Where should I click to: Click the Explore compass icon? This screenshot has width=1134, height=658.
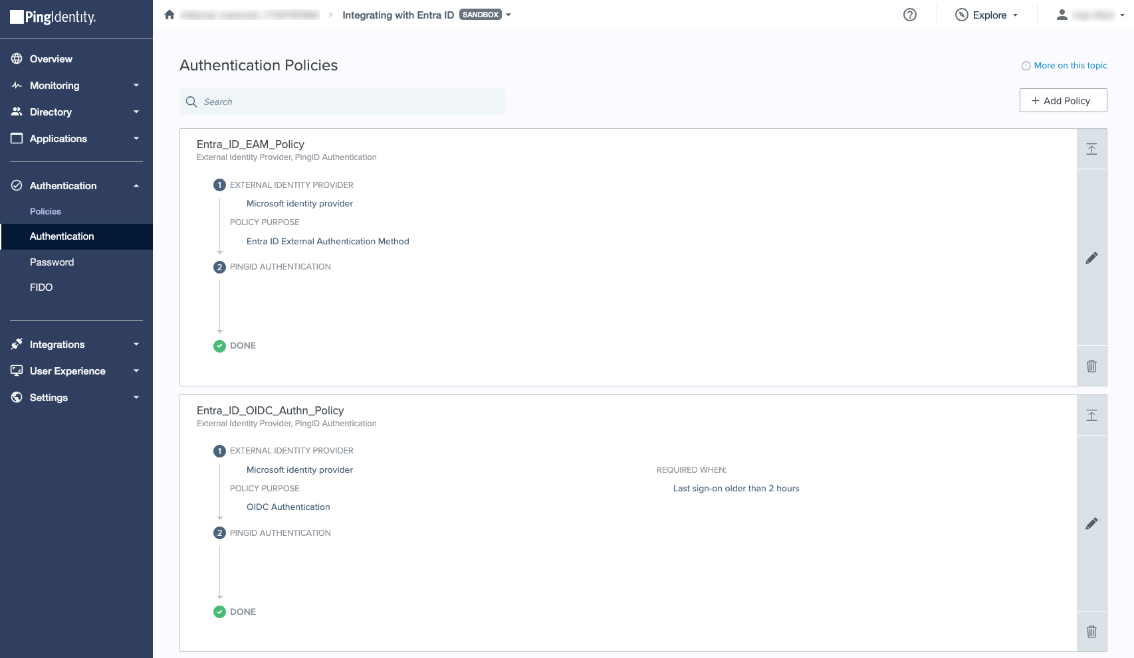tap(961, 15)
